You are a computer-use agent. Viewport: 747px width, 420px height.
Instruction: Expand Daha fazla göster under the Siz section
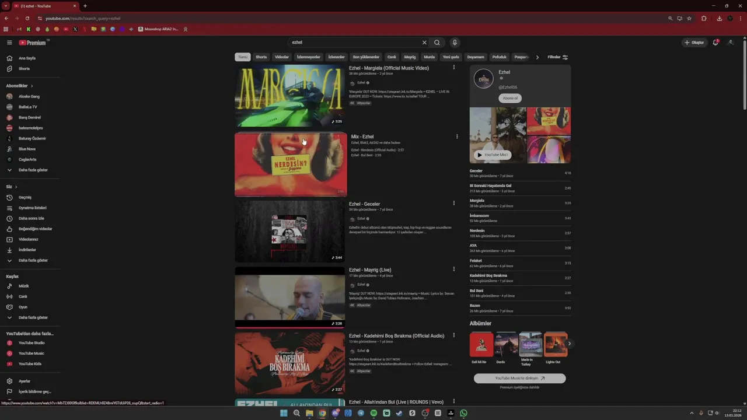33,260
